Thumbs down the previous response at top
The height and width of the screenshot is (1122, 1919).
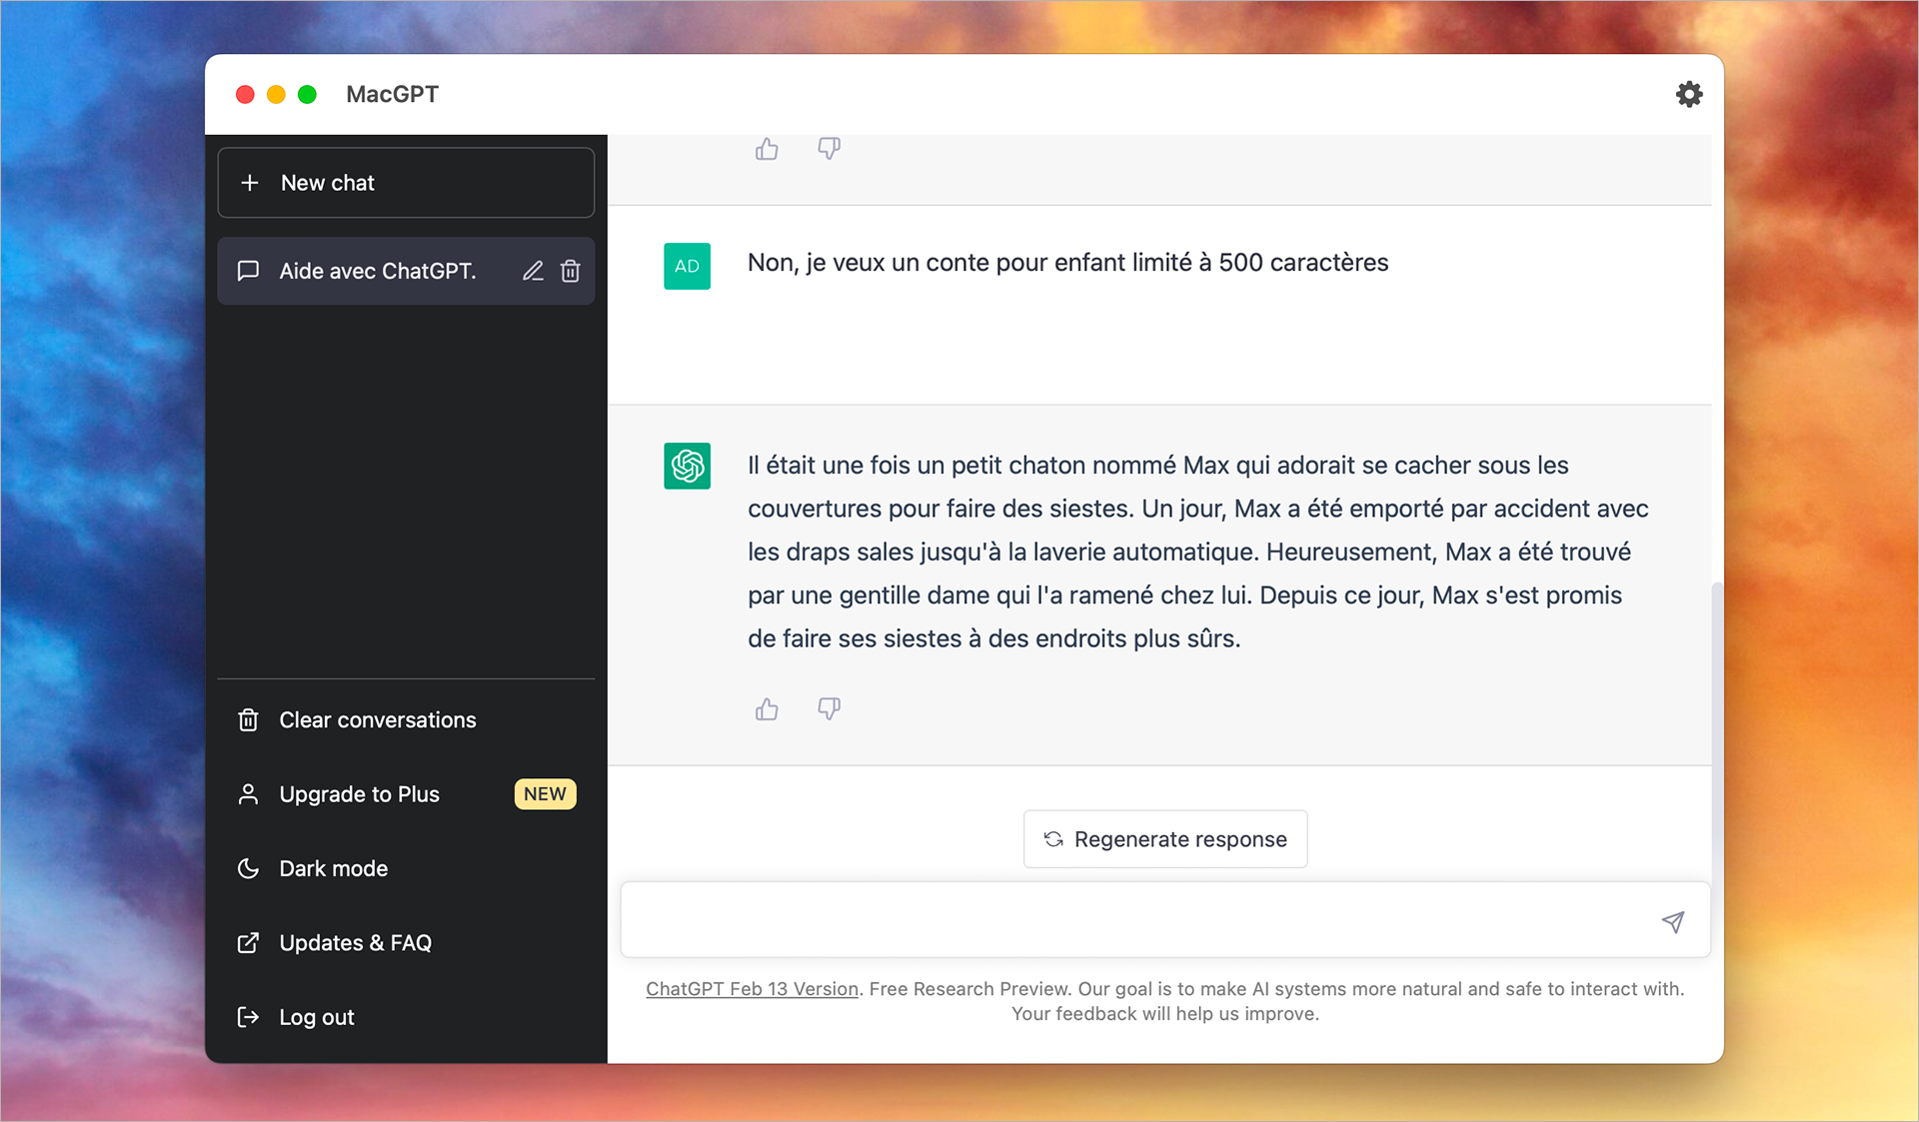(829, 149)
